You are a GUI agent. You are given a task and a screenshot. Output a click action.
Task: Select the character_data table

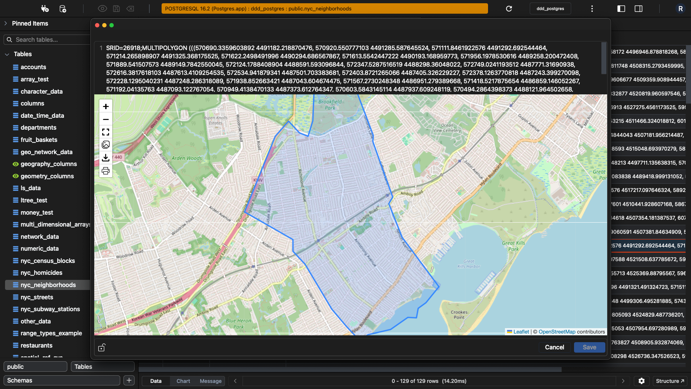(x=41, y=91)
